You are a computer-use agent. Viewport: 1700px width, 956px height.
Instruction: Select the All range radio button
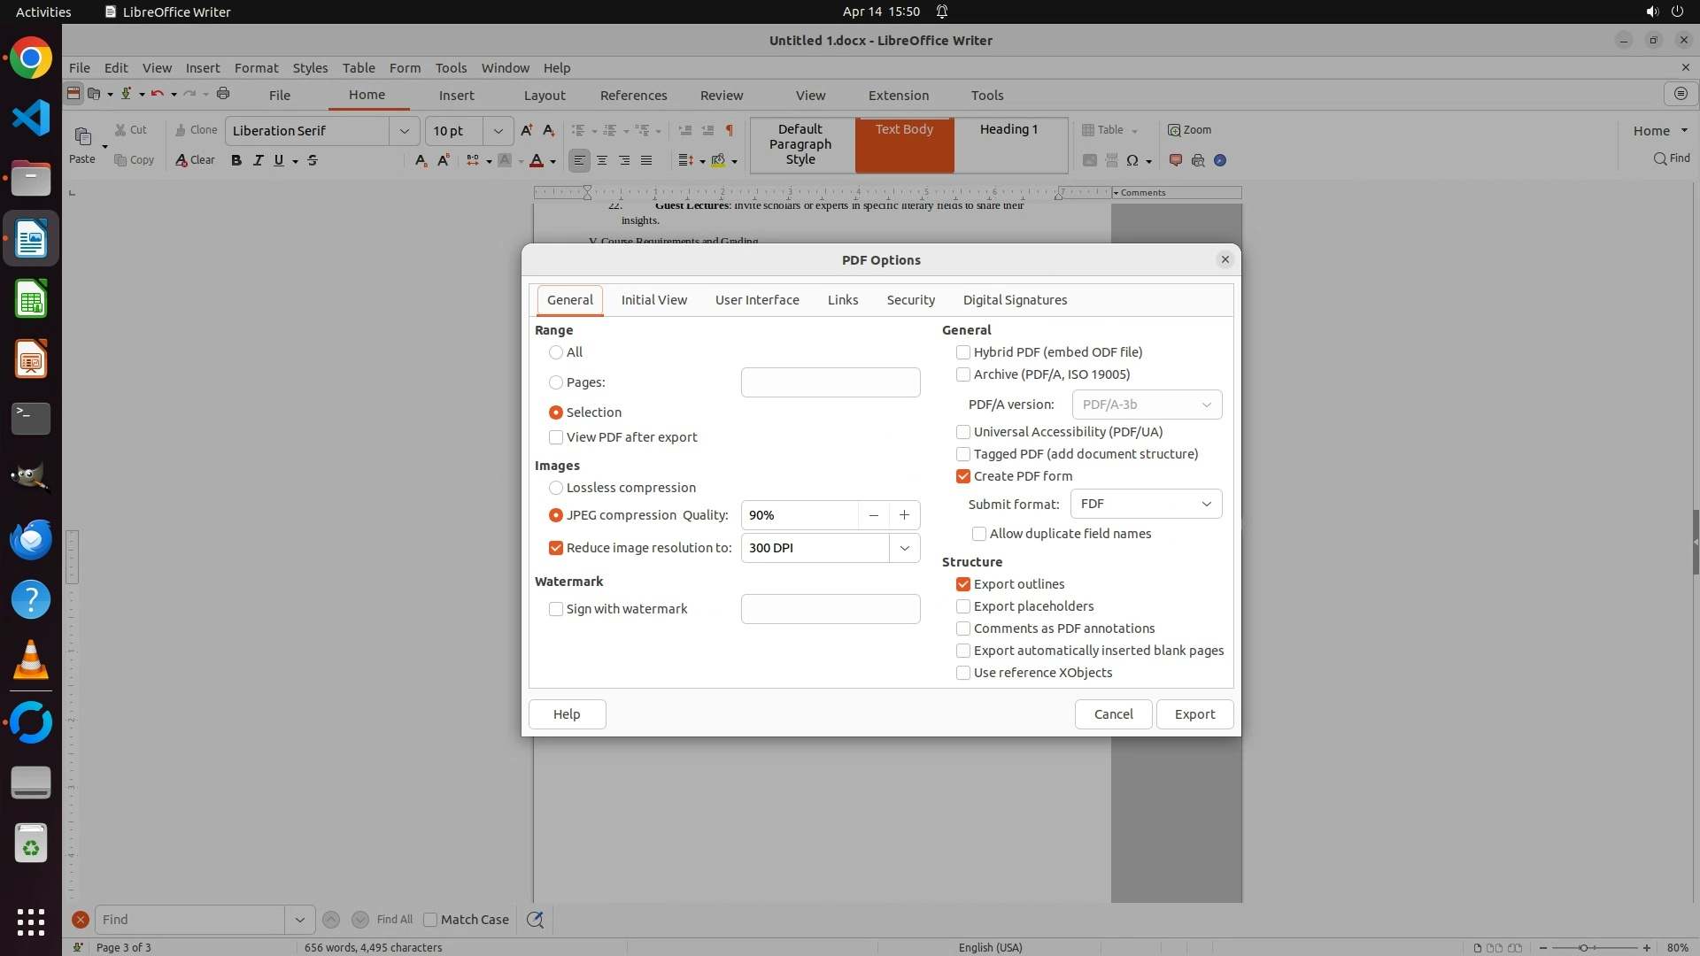coord(556,352)
